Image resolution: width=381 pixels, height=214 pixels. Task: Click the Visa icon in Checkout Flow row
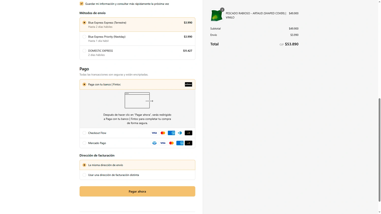point(154,133)
